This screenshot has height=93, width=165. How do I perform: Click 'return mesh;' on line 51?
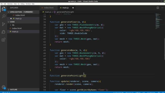(x=62, y=67)
